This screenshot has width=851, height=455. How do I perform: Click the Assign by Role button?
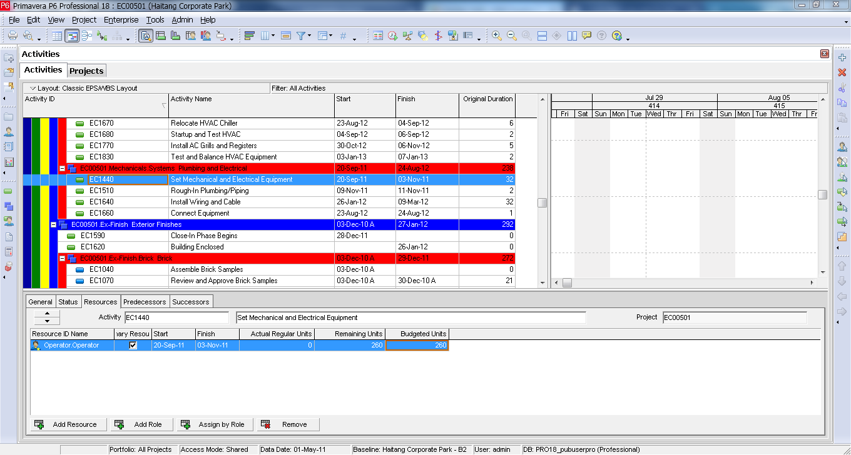pyautogui.click(x=215, y=424)
